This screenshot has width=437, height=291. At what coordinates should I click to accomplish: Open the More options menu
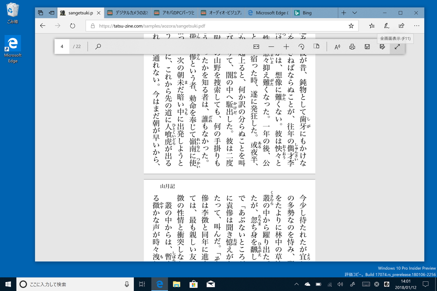click(417, 26)
